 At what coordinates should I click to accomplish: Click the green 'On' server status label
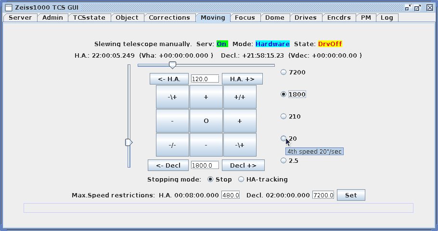pyautogui.click(x=222, y=44)
